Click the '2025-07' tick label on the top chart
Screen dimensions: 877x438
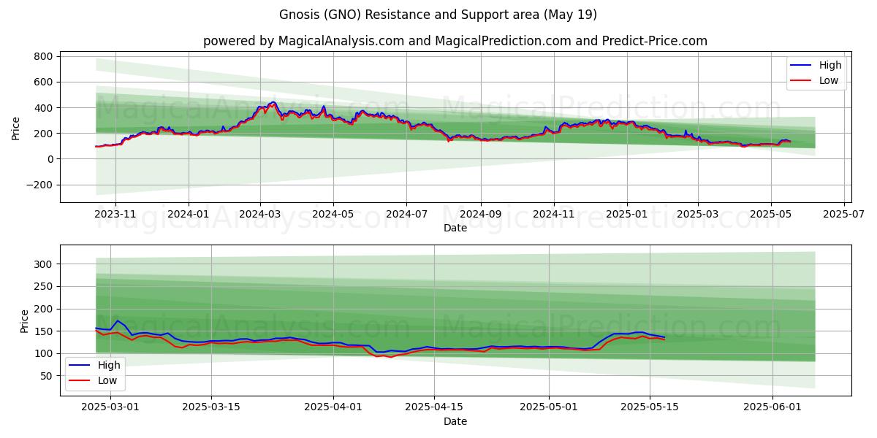pos(843,215)
